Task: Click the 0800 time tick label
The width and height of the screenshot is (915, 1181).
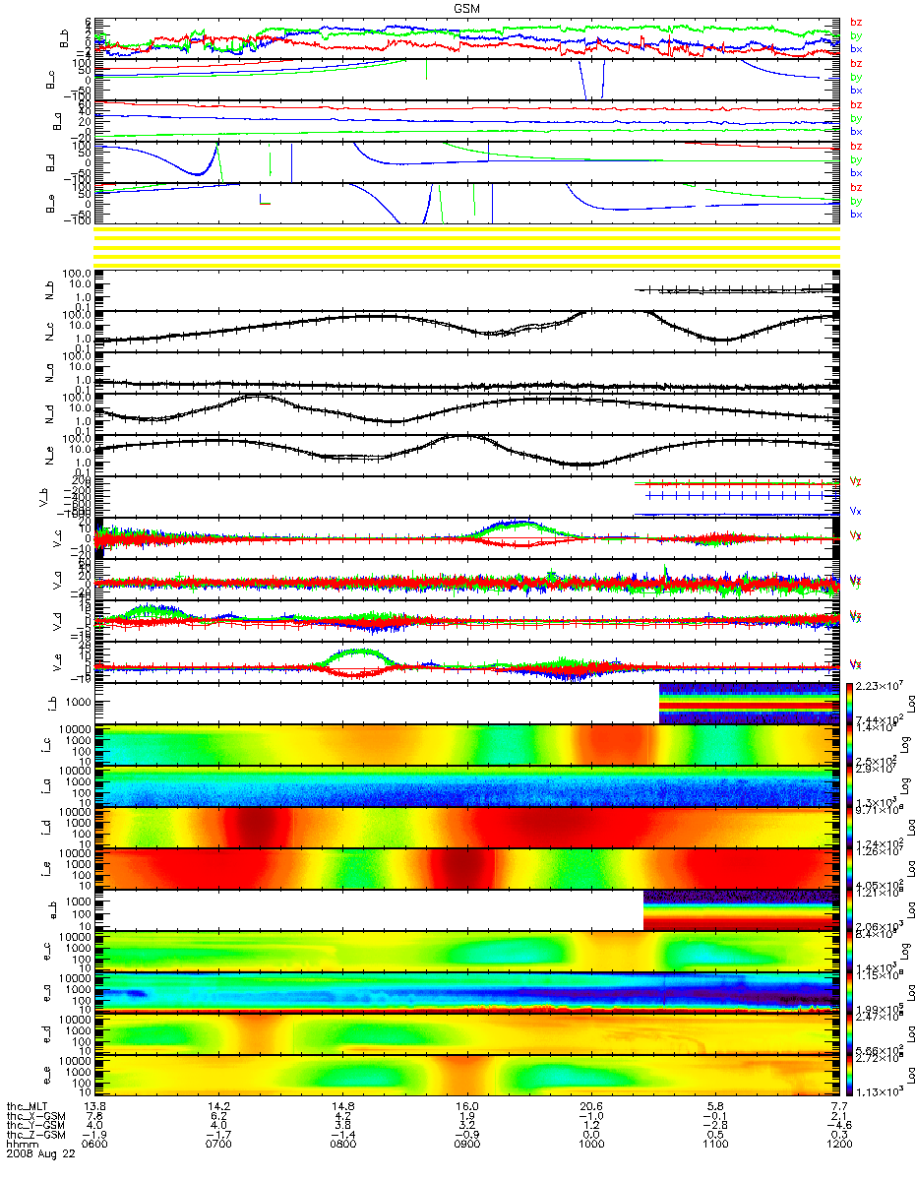Action: coord(342,1144)
